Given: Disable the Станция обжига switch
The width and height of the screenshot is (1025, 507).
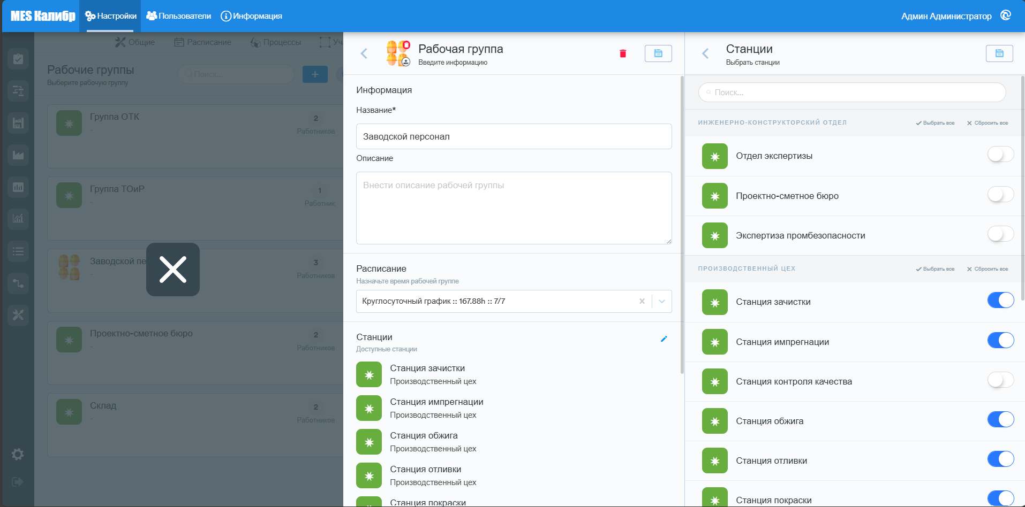Looking at the screenshot, I should point(1000,419).
